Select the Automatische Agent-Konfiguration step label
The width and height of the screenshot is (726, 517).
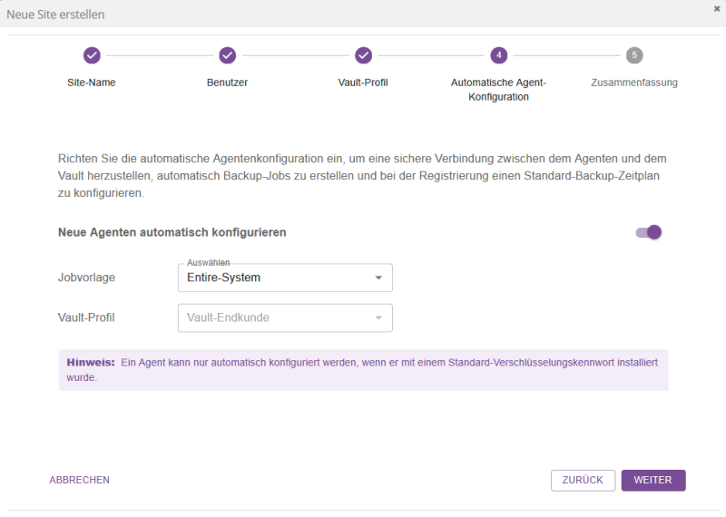click(498, 89)
